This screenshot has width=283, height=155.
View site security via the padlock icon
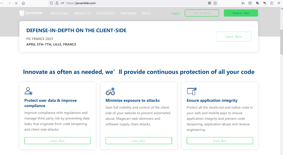(x=57, y=3)
